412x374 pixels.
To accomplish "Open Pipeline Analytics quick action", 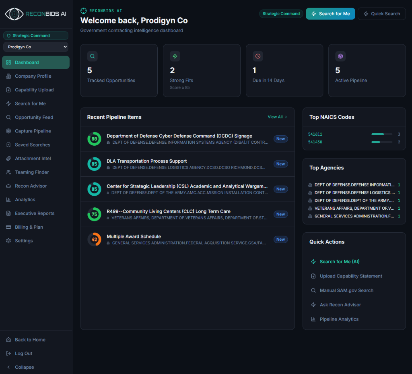I will [x=354, y=319].
